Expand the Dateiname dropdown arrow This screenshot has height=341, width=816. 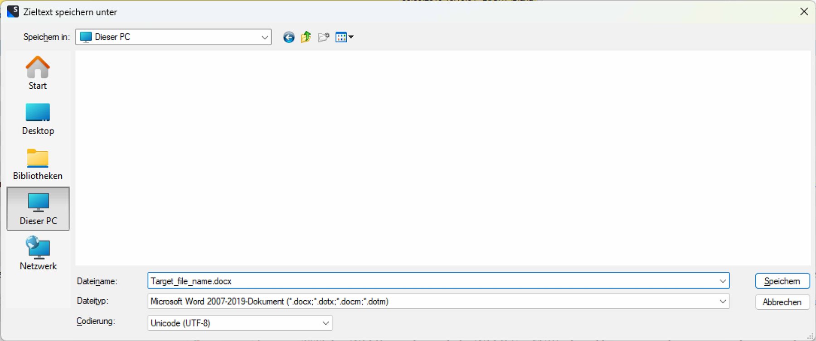pyautogui.click(x=722, y=281)
